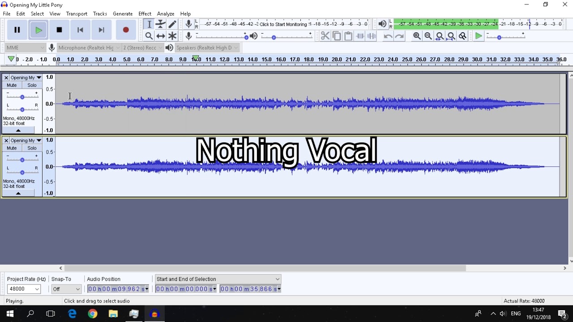Click to Start Monitoring recording level
The image size is (573, 322).
(x=283, y=24)
